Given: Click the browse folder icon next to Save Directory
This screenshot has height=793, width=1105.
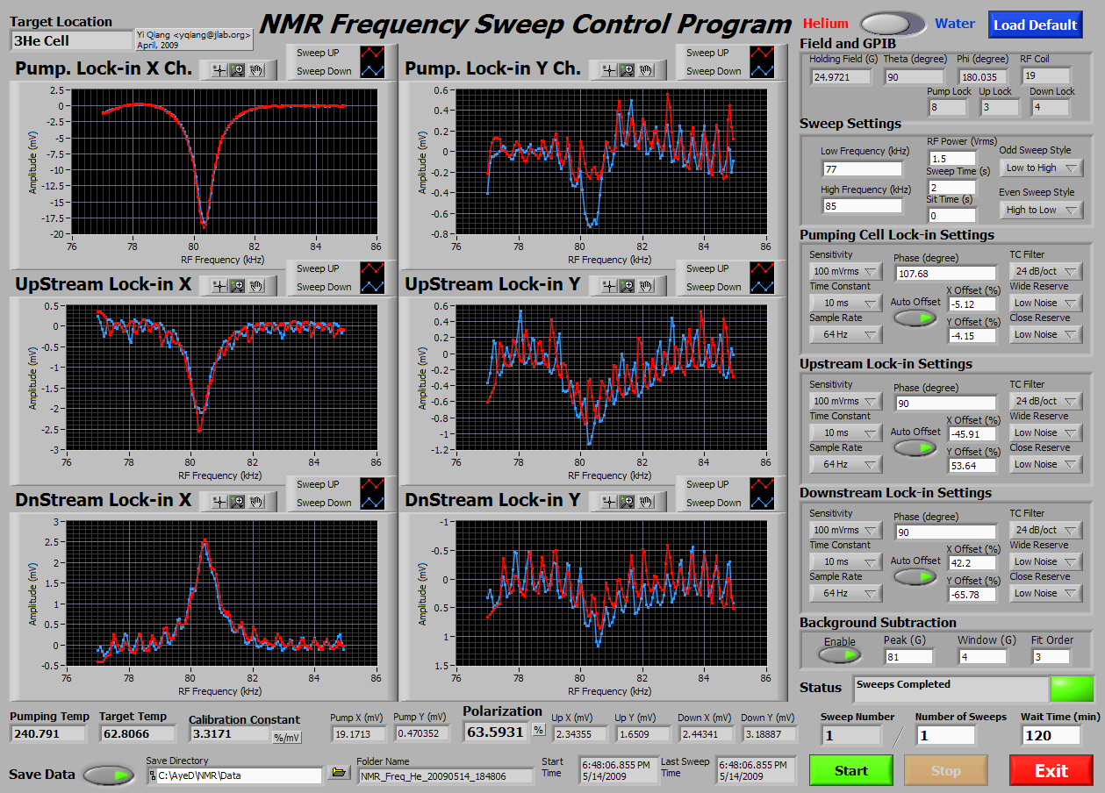Looking at the screenshot, I should [x=338, y=773].
